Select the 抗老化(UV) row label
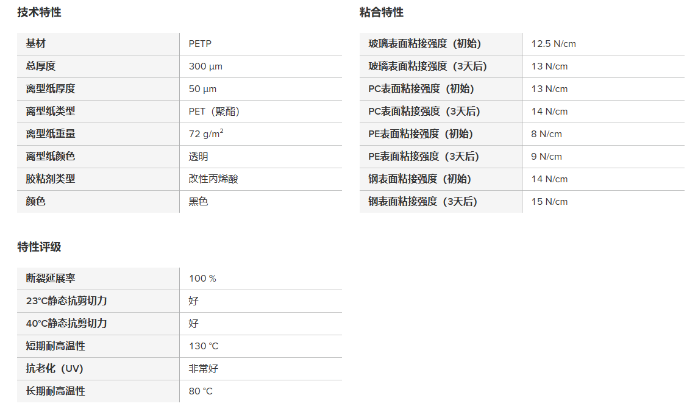This screenshot has height=420, width=698. [x=54, y=369]
